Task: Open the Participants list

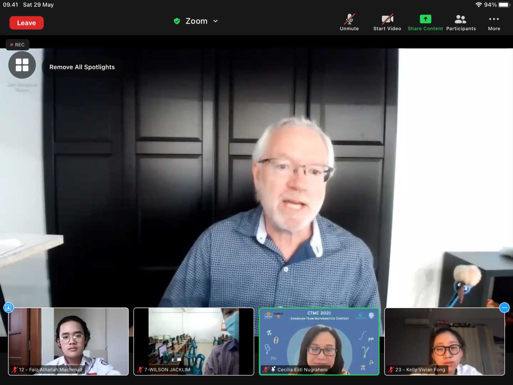Action: pyautogui.click(x=461, y=22)
